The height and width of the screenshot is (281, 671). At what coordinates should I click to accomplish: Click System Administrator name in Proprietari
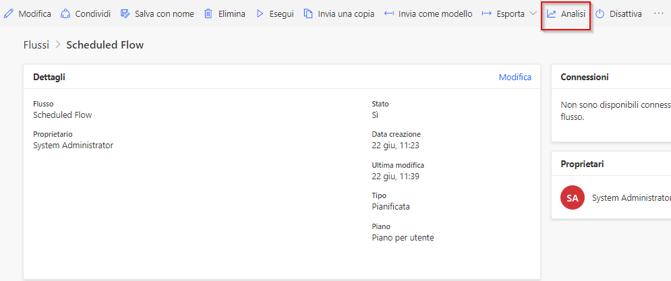pyautogui.click(x=631, y=198)
